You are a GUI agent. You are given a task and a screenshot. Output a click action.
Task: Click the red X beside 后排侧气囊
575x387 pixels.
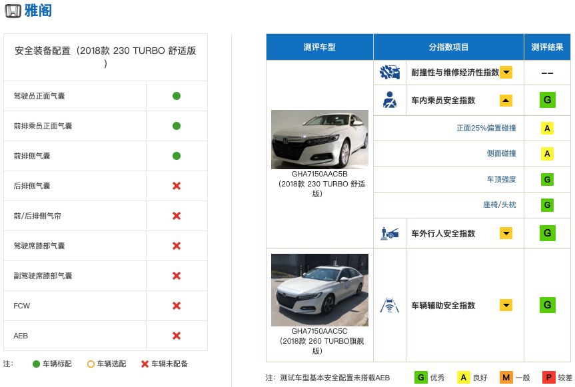176,186
